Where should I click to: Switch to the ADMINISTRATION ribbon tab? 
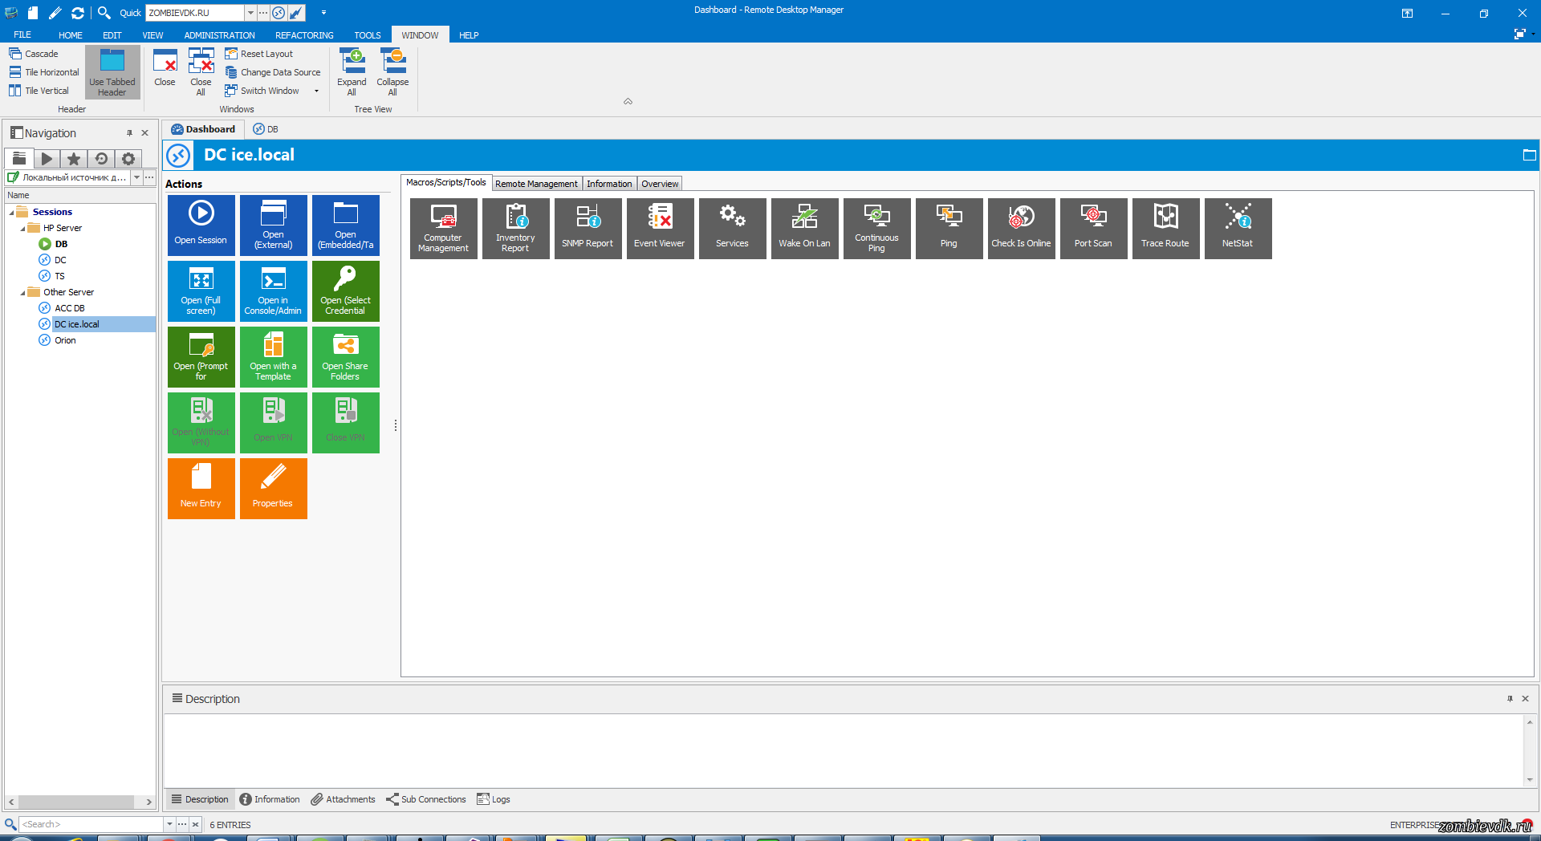coord(219,35)
